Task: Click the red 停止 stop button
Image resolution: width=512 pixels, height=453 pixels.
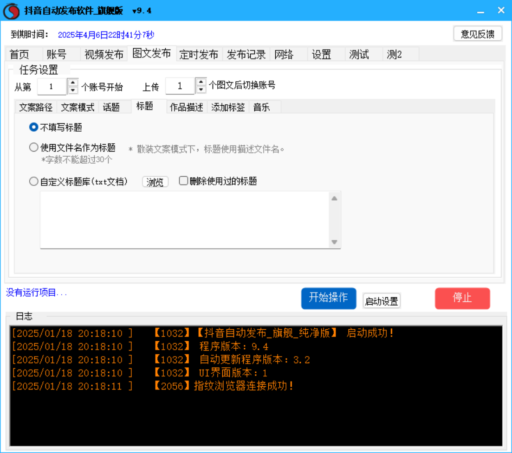Action: [462, 298]
